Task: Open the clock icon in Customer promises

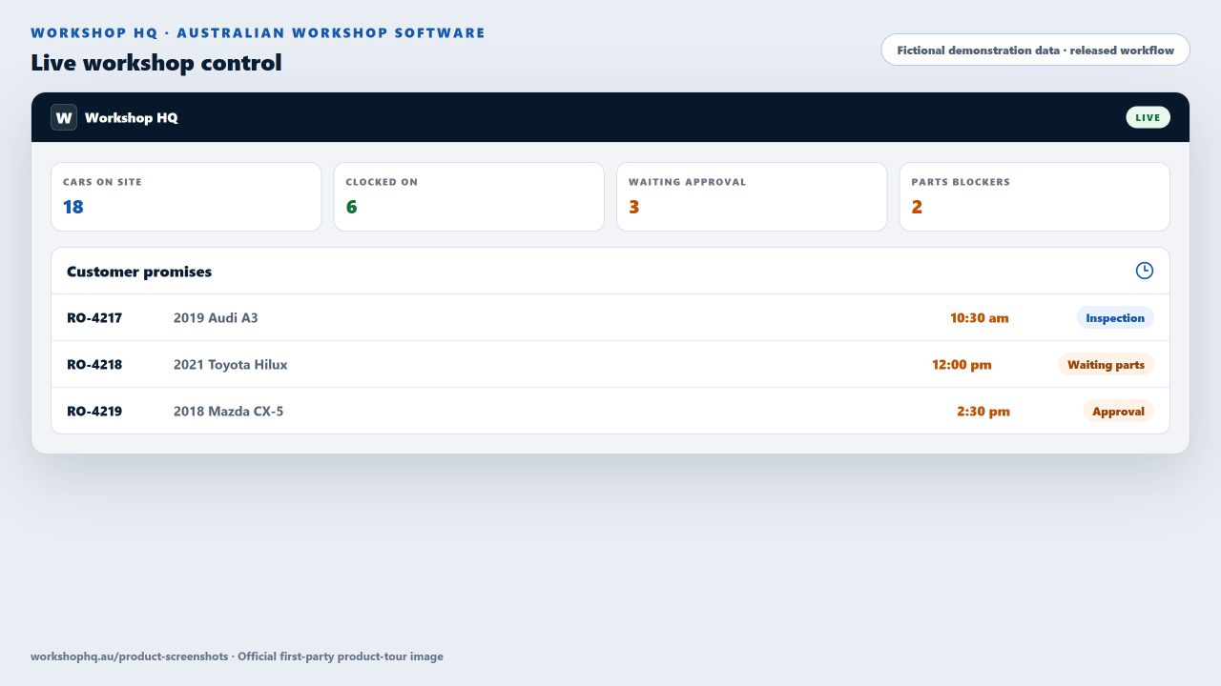Action: pyautogui.click(x=1145, y=271)
